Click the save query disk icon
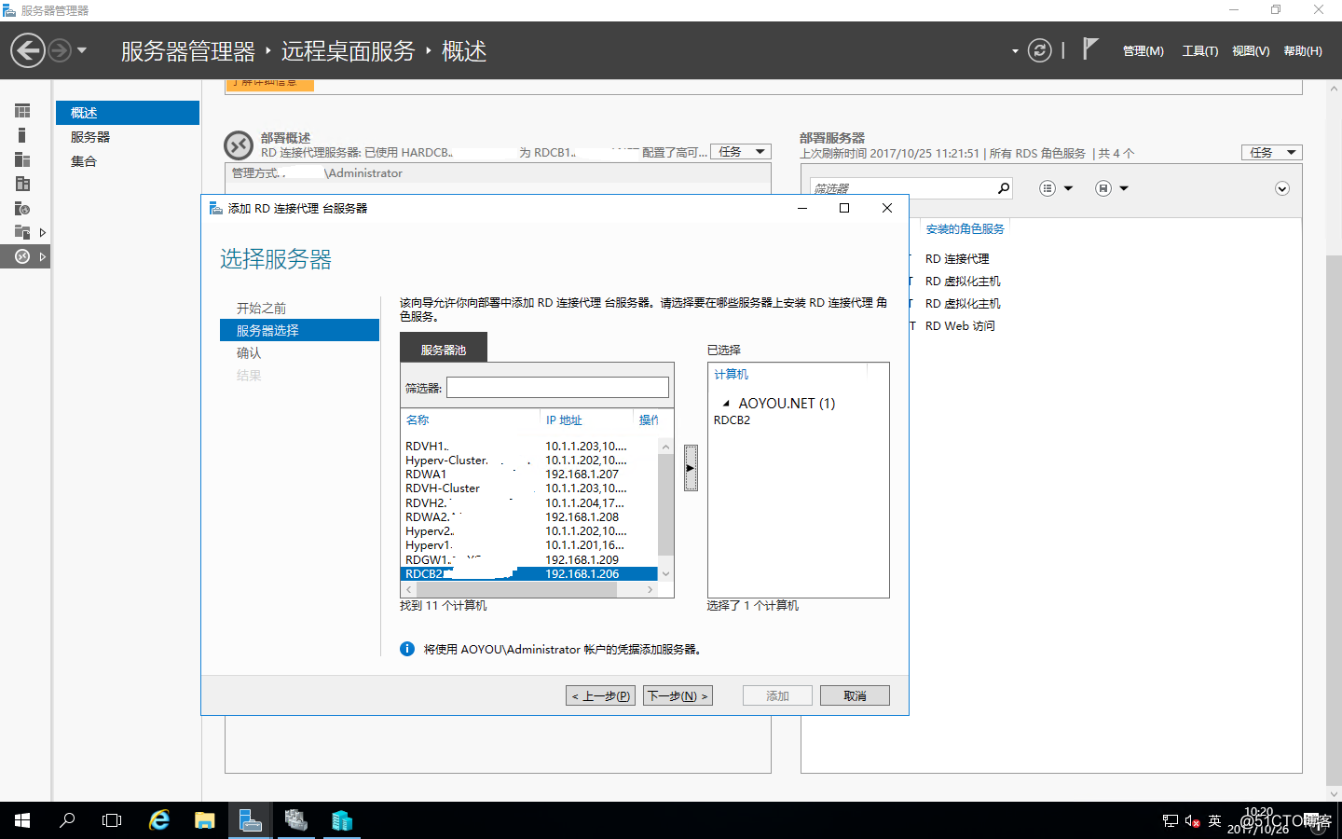Viewport: 1342px width, 839px height. click(x=1103, y=188)
